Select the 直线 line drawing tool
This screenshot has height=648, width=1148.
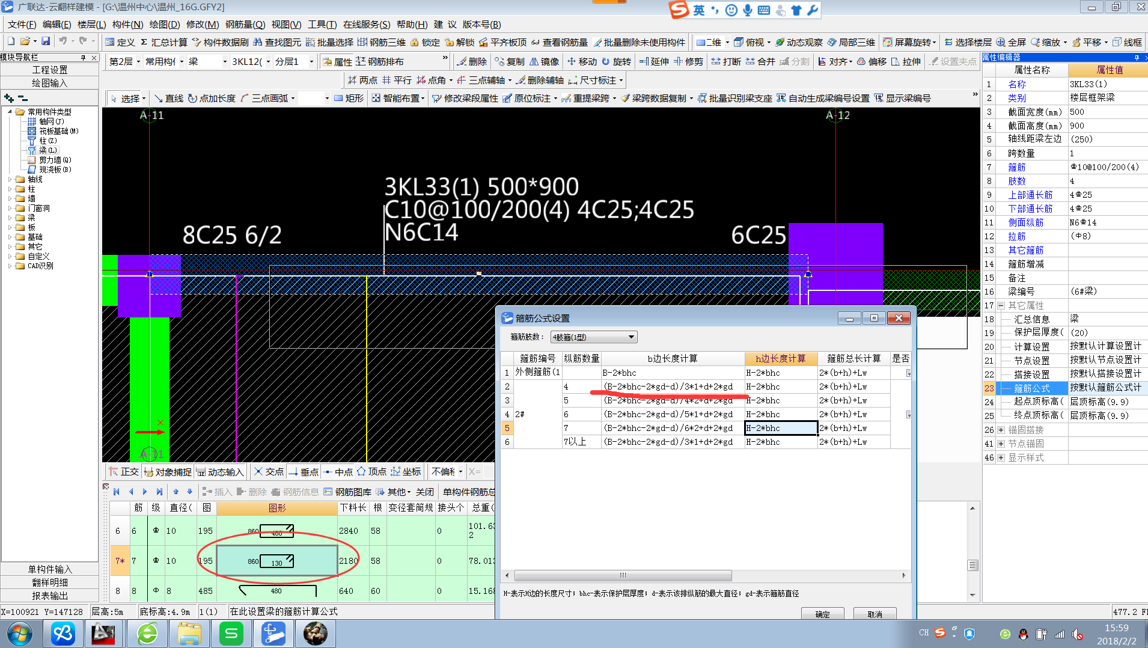[x=169, y=98]
